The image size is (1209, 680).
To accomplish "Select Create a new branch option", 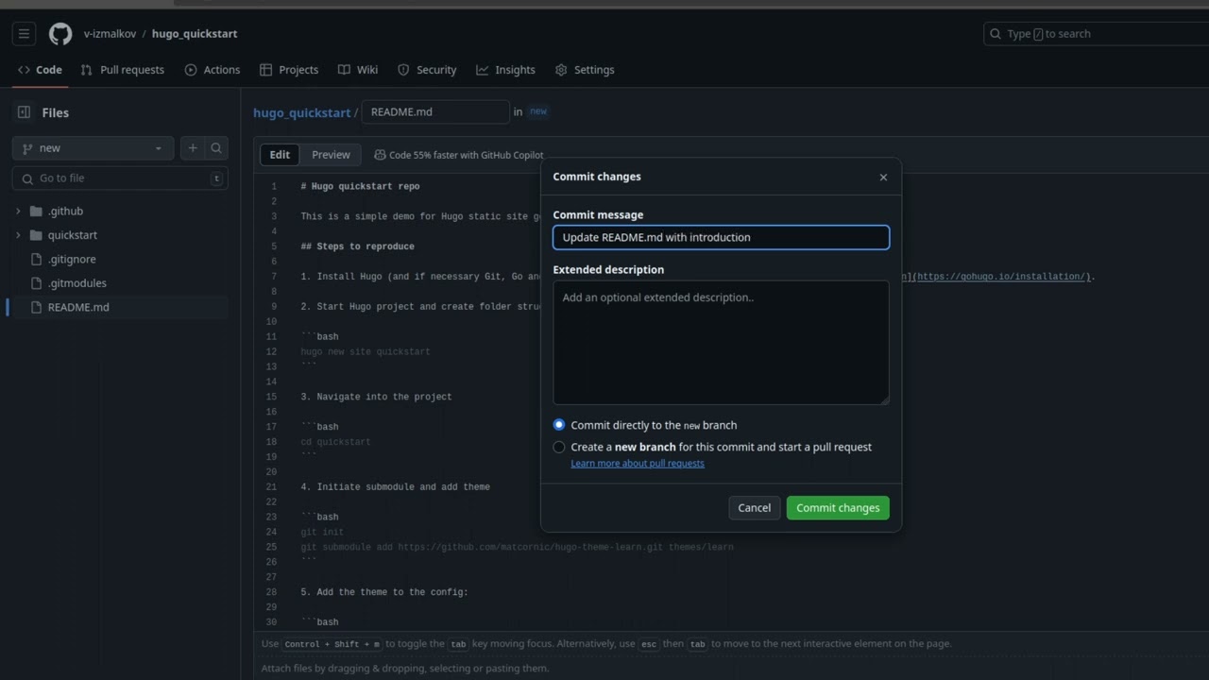I will tap(559, 447).
